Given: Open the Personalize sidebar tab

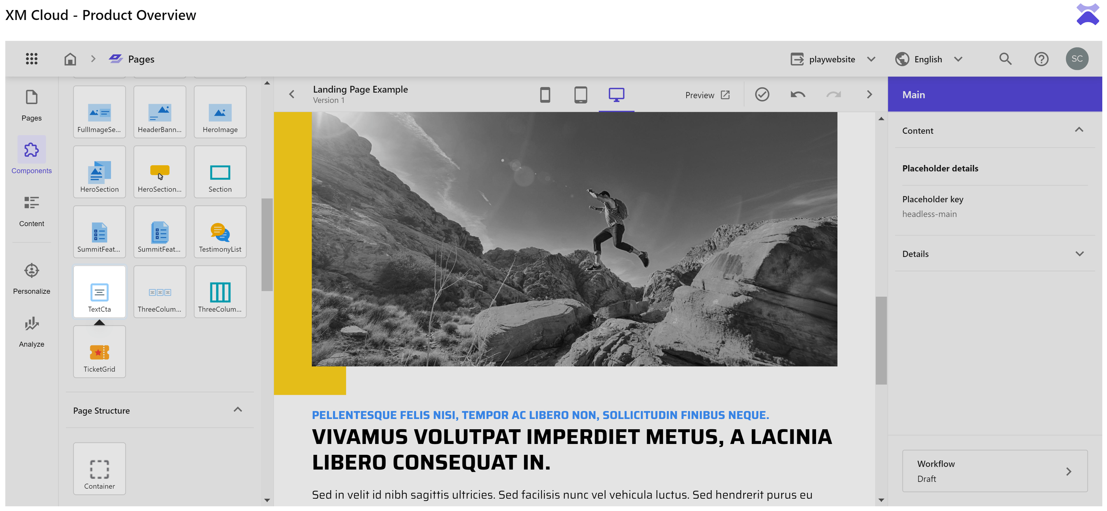Looking at the screenshot, I should coord(31,279).
